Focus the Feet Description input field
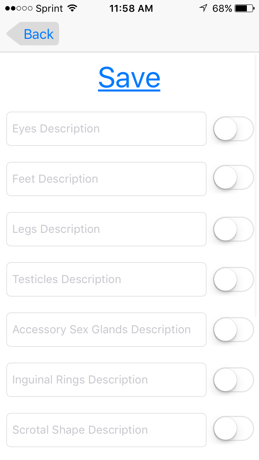 tap(106, 179)
